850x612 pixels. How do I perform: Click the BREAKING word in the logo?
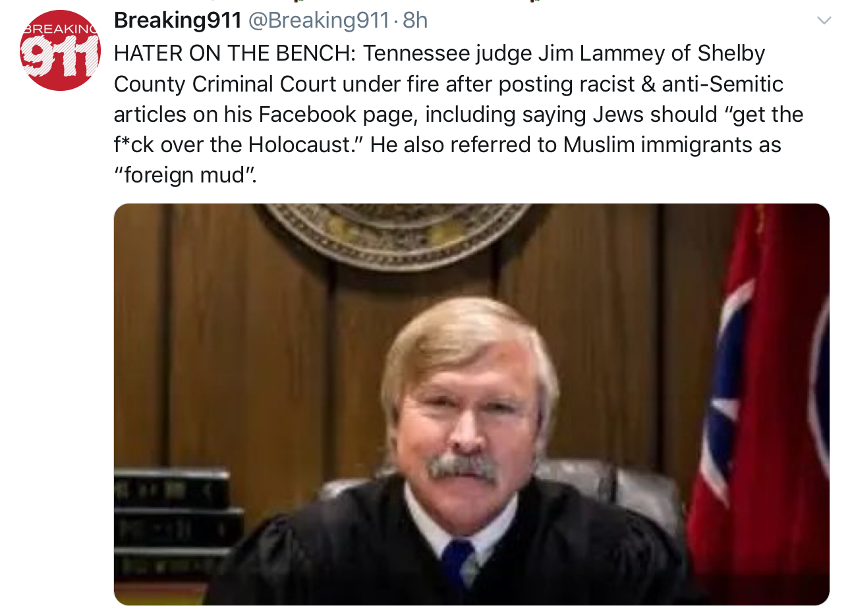(x=60, y=29)
